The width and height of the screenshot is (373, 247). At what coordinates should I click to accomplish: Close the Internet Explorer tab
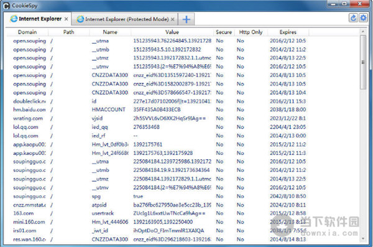[x=66, y=19]
